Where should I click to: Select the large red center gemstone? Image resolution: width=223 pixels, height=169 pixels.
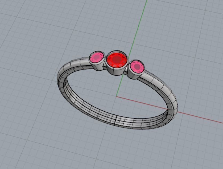[x=117, y=60]
